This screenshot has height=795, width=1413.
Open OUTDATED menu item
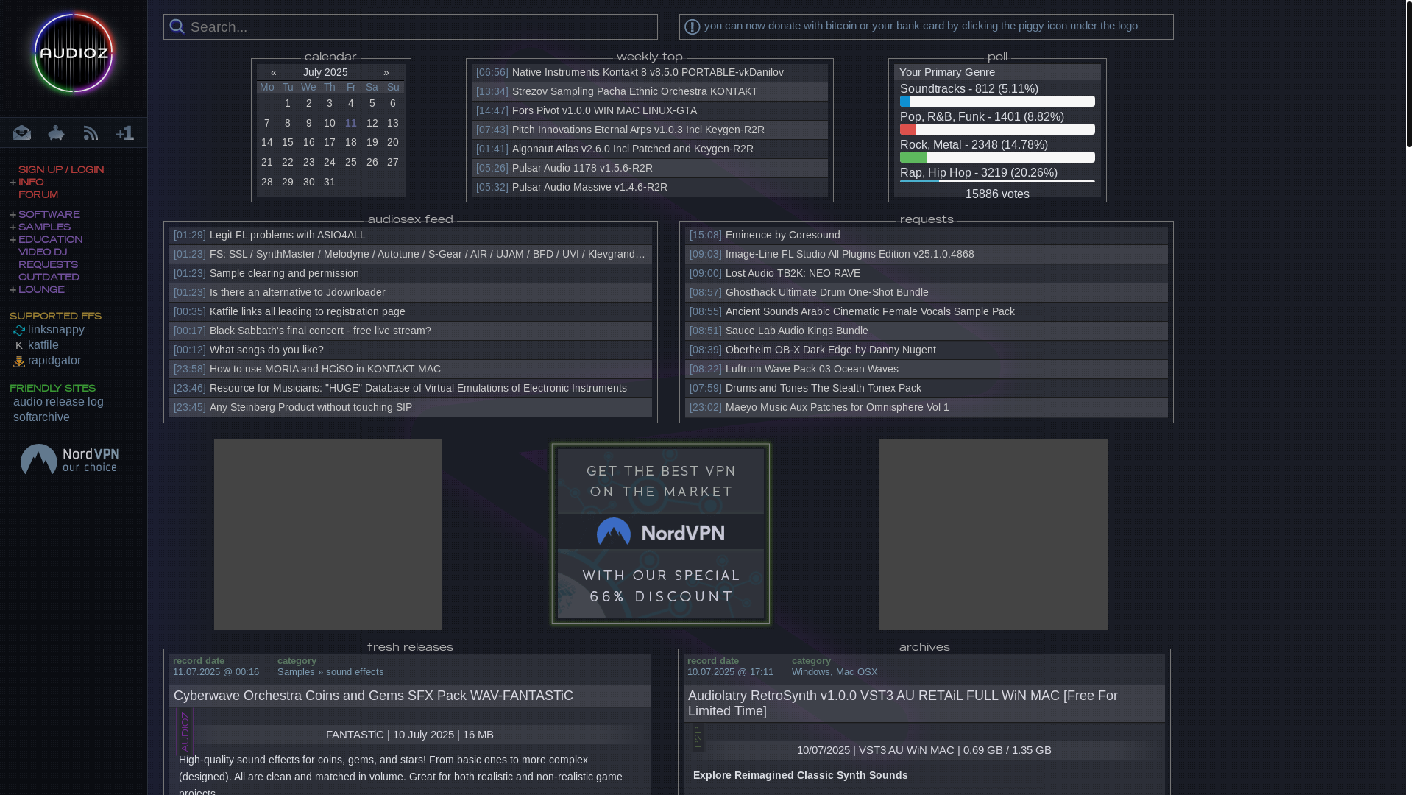click(49, 278)
